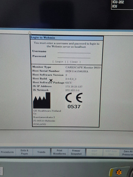The image size is (133, 177).
Task: Click the alarm bell silence icon
Action: [x=119, y=172]
